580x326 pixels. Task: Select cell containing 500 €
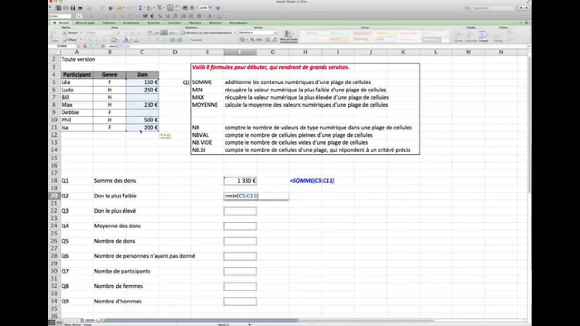142,120
